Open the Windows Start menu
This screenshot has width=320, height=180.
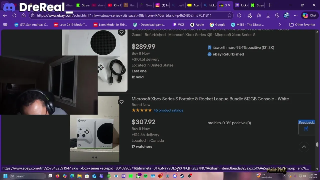tap(5, 176)
